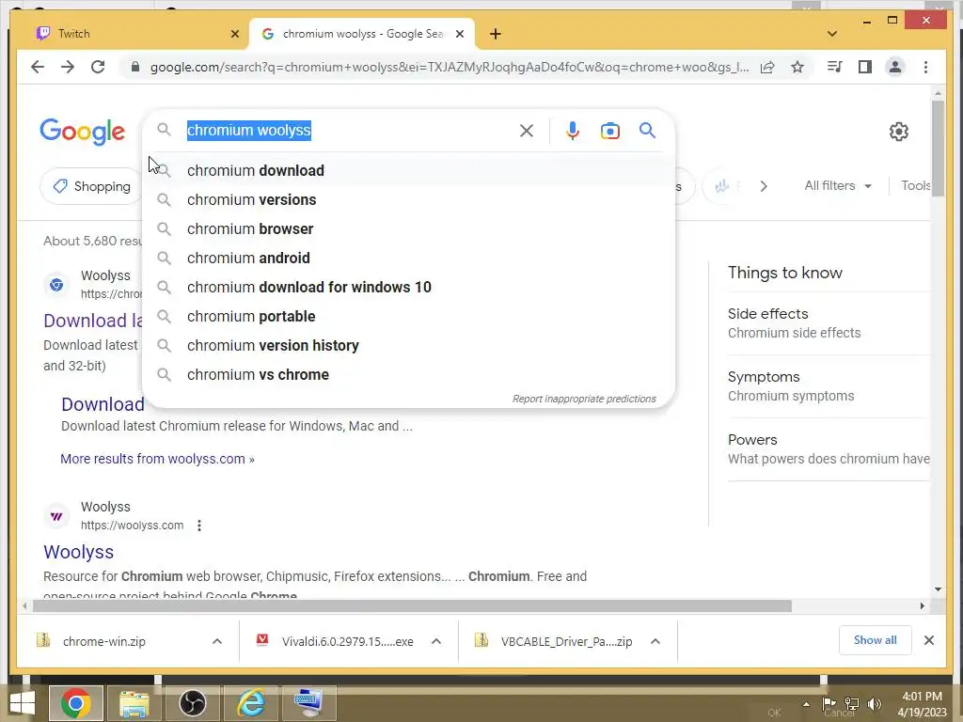
Task: Close the chromium woolyss Google Search tab
Action: point(459,35)
